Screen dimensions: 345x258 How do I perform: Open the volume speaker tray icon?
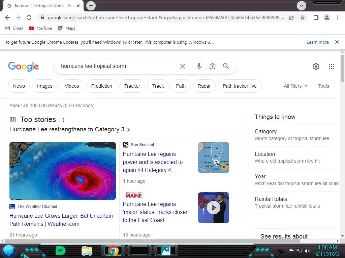click(308, 251)
